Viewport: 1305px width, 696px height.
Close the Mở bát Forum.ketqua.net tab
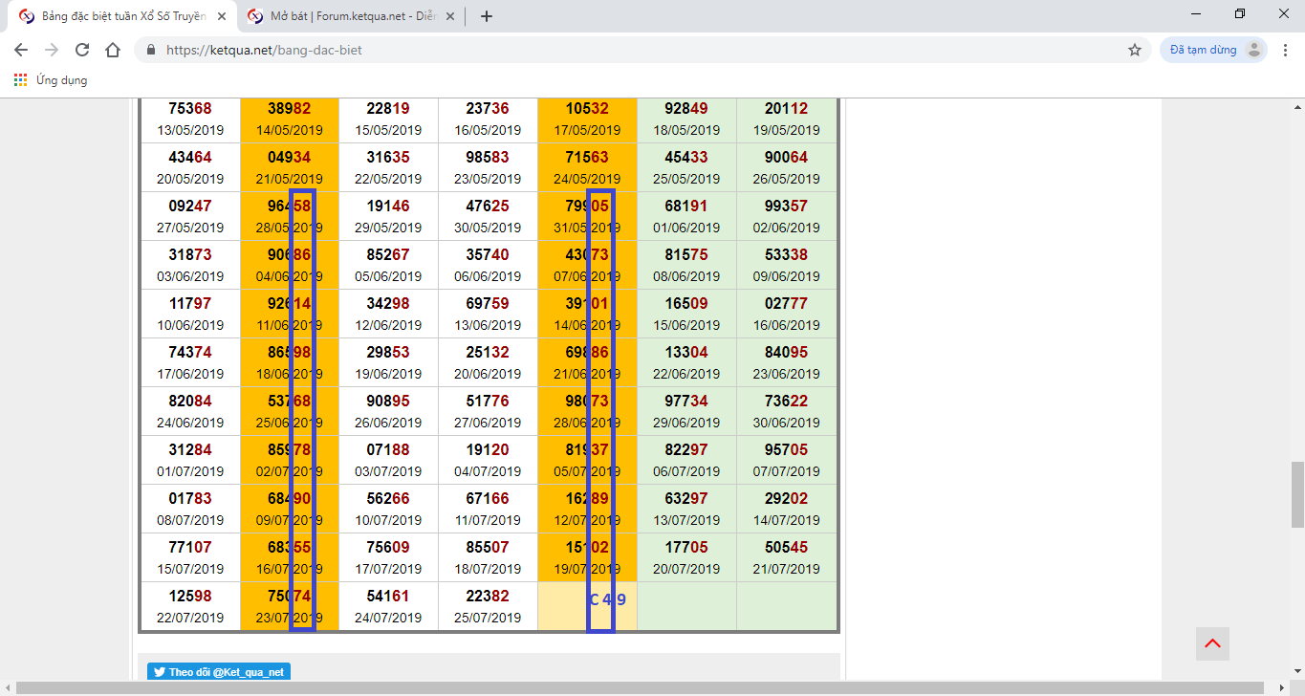(x=450, y=16)
